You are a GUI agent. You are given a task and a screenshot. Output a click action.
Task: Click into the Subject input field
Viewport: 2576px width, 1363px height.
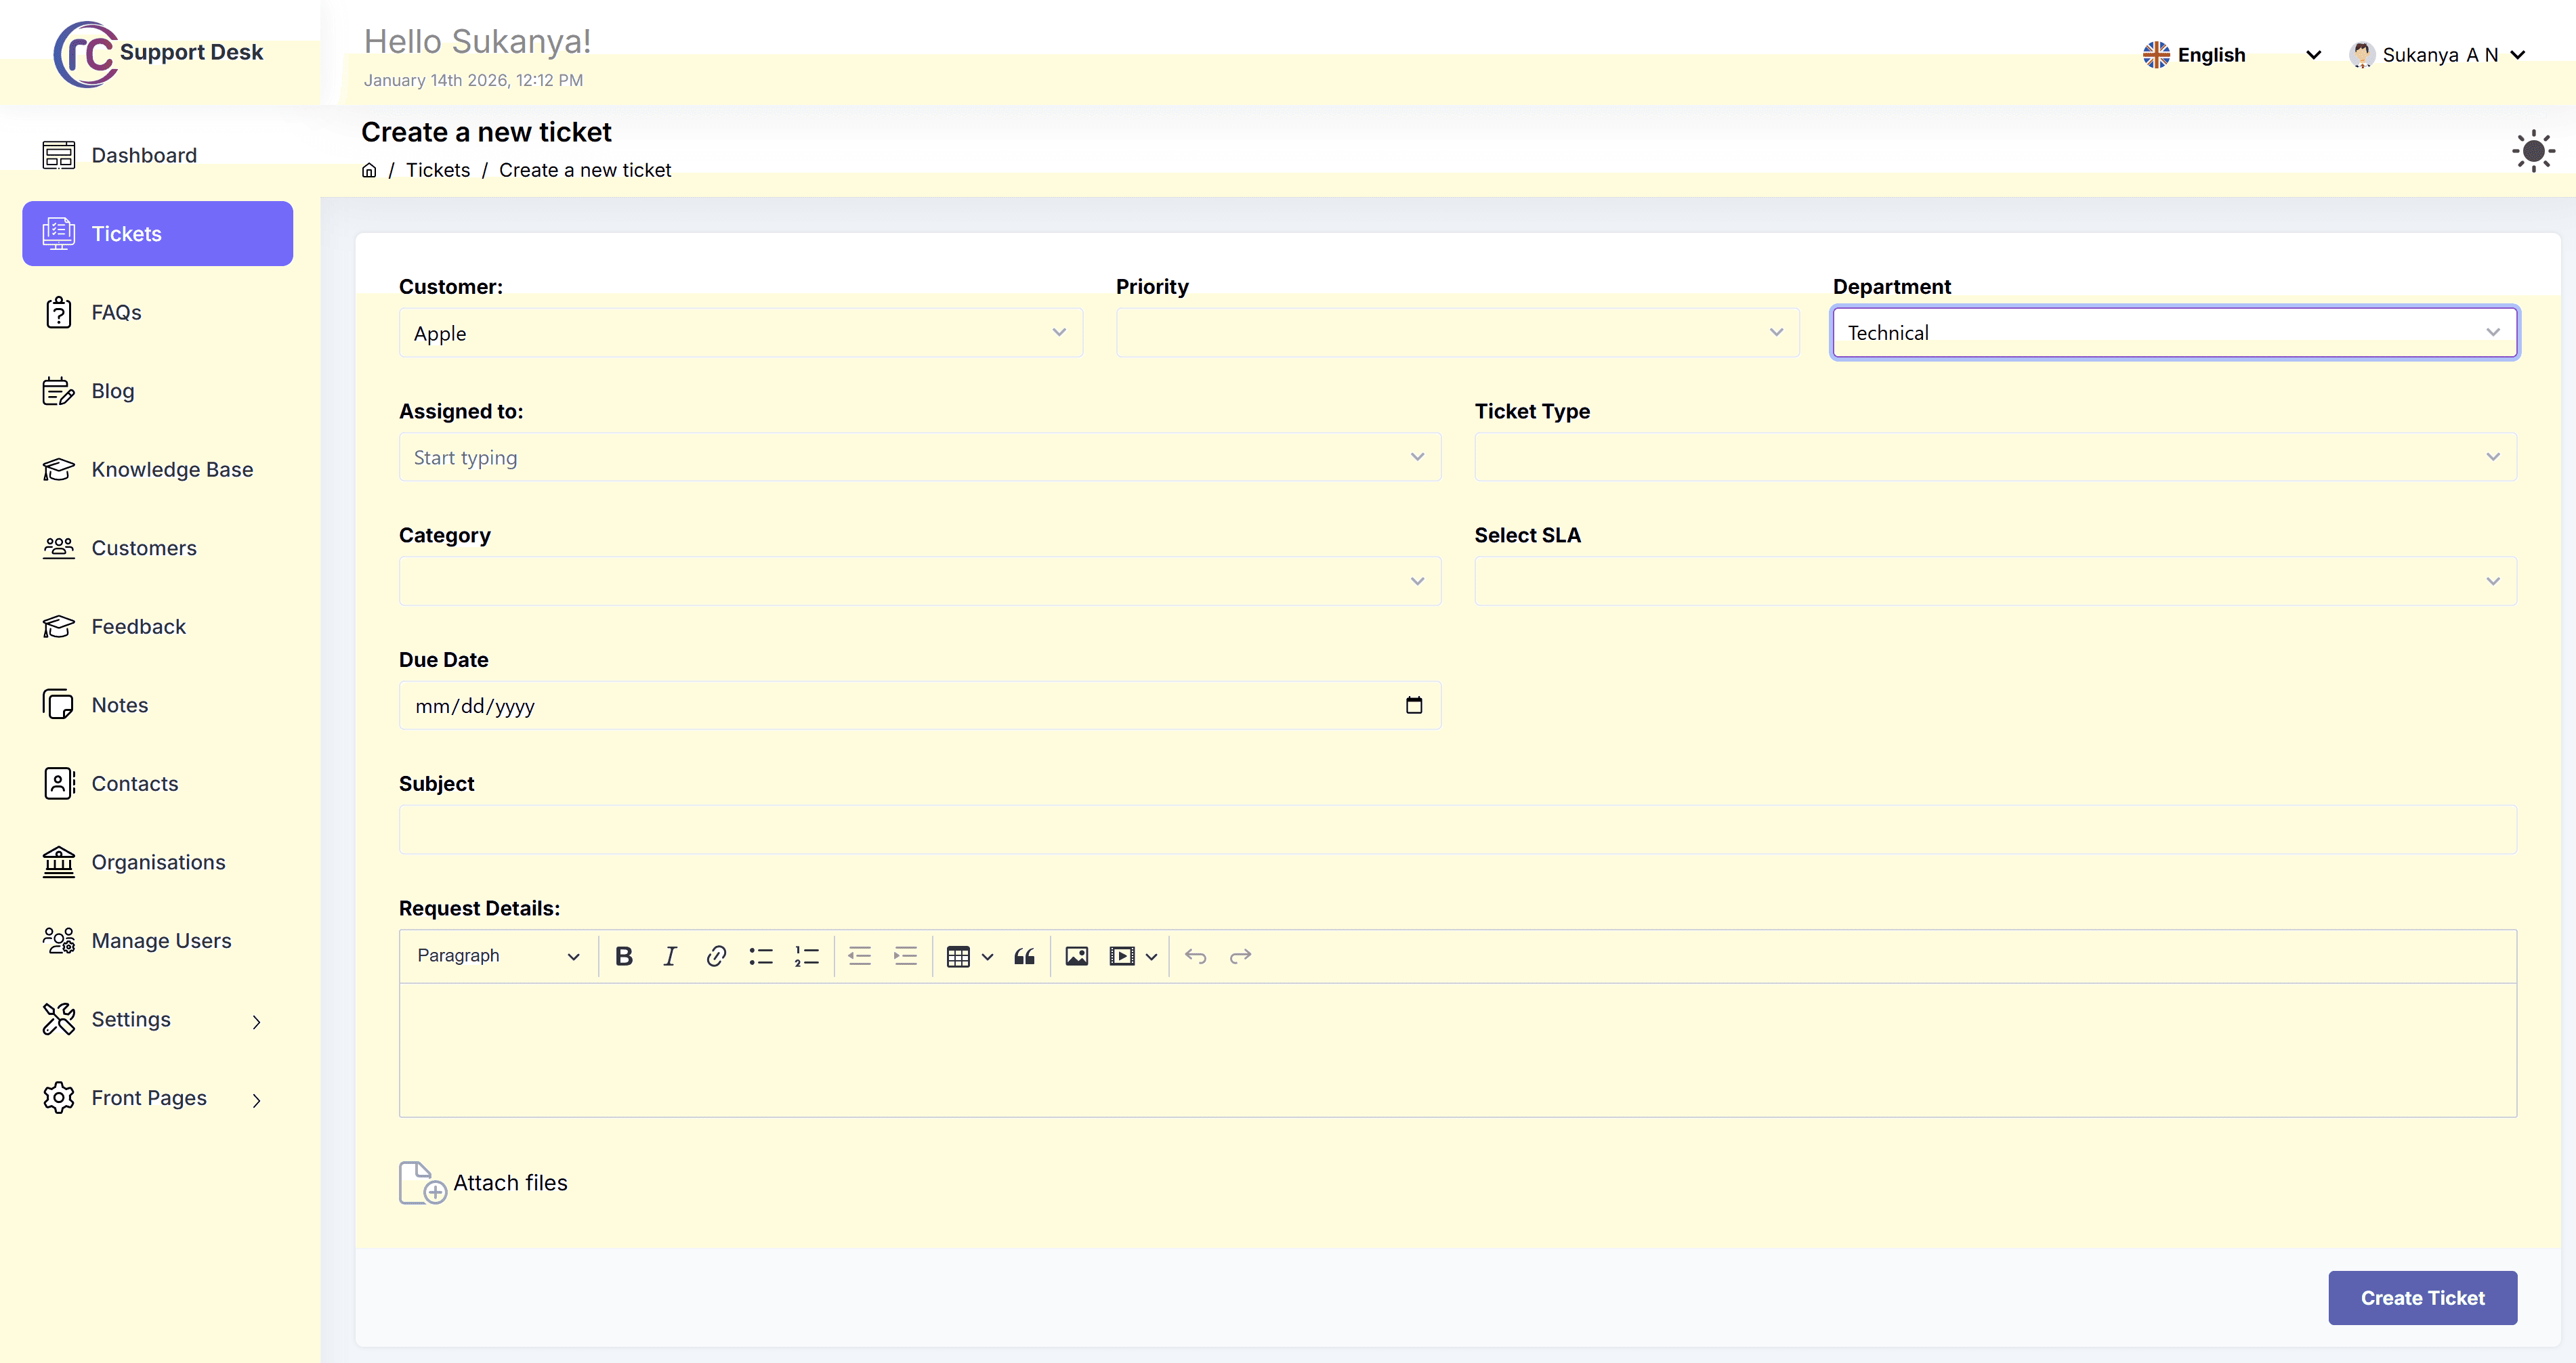pos(1457,829)
